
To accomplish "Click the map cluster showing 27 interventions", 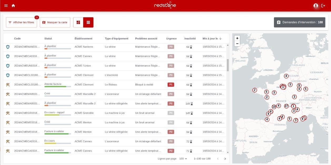I will (x=286, y=106).
